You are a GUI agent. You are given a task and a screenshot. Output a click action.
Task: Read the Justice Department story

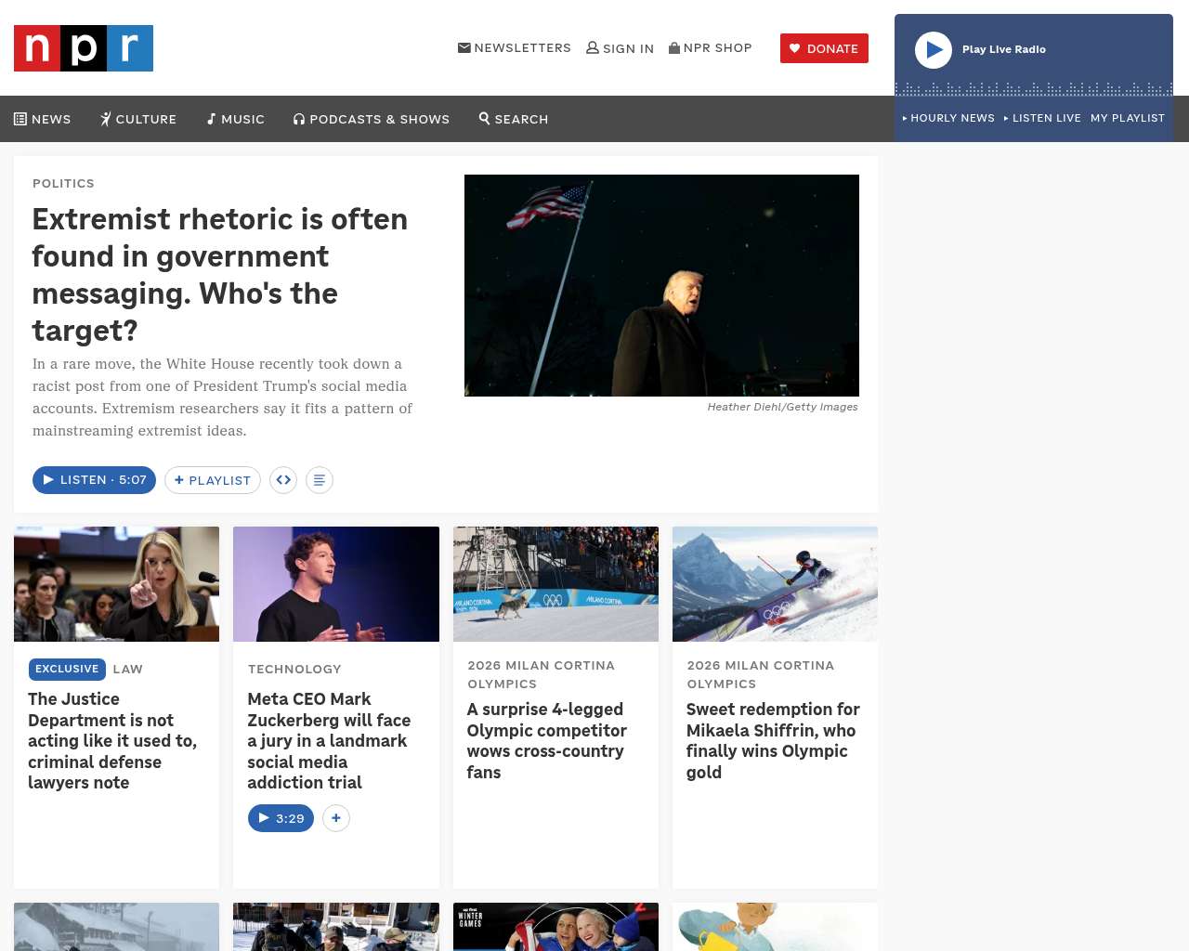pos(113,741)
